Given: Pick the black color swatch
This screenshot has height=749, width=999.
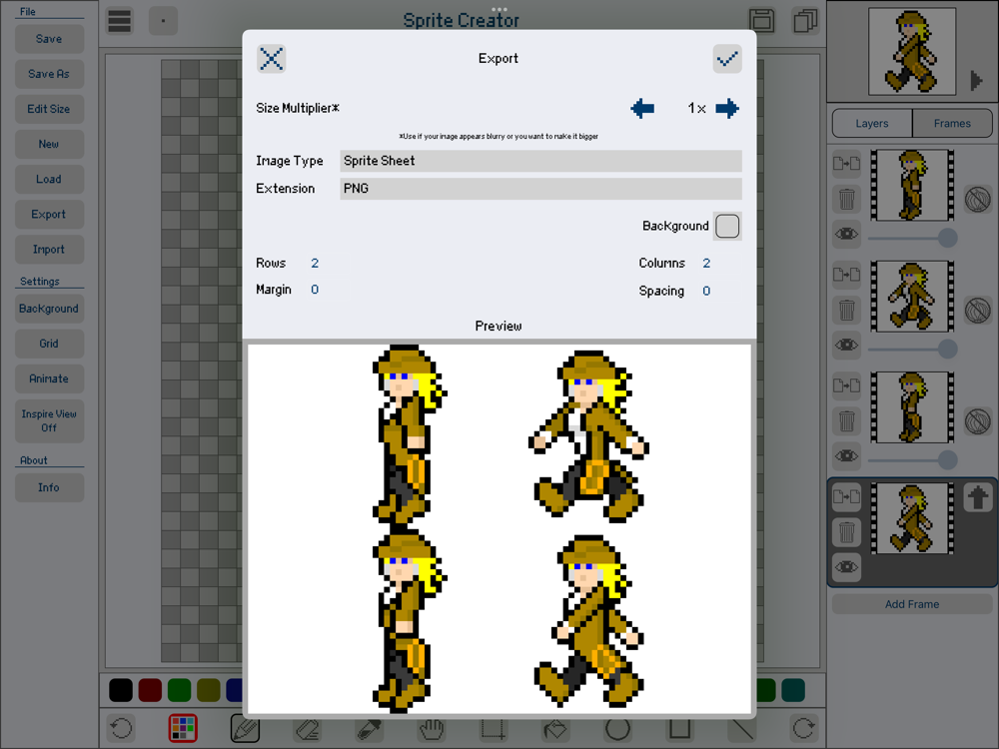Looking at the screenshot, I should (121, 690).
